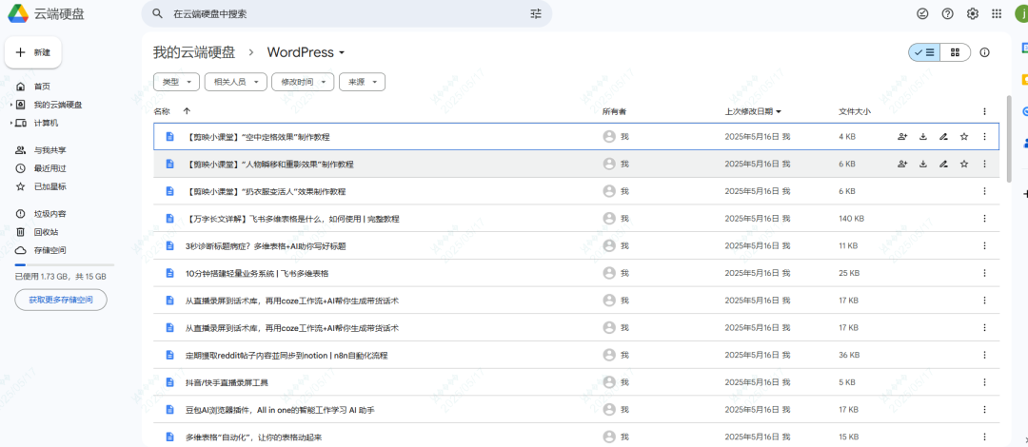Open more actions for "人物瞬移和重影效果" row
The width and height of the screenshot is (1028, 447).
pyautogui.click(x=984, y=164)
